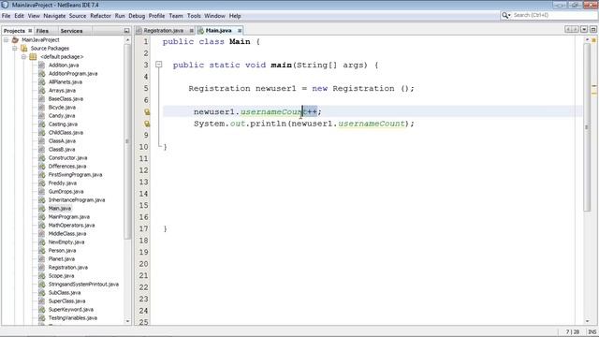This screenshot has height=337, width=599.
Task: Switch to Registration.java editor tab
Action: point(164,30)
